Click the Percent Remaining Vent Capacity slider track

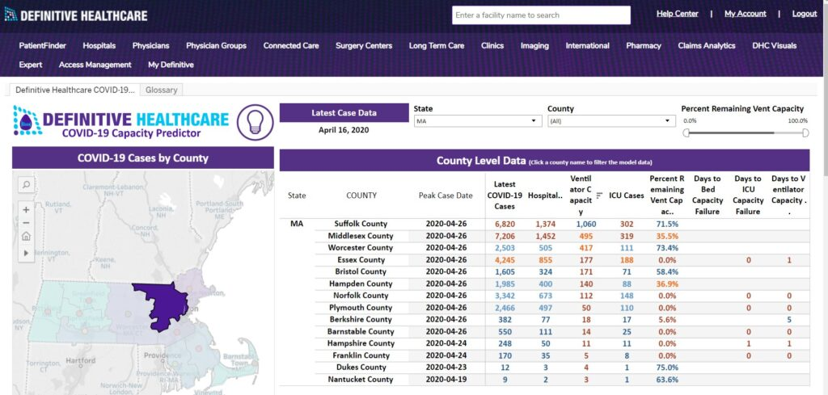point(746,133)
